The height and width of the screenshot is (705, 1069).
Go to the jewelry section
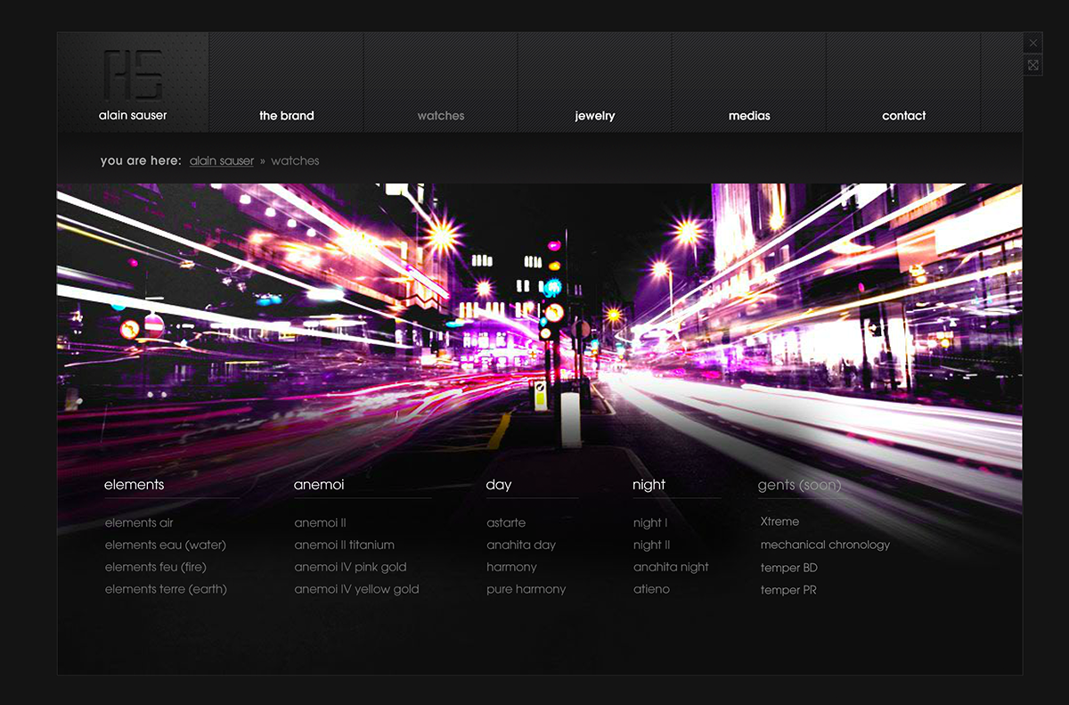[x=594, y=116]
